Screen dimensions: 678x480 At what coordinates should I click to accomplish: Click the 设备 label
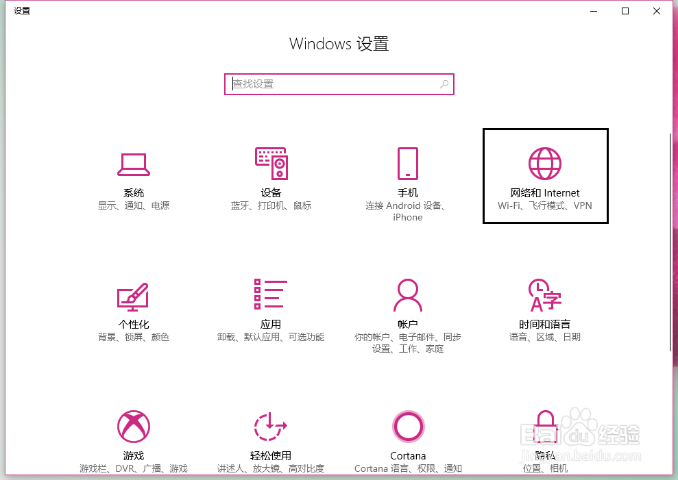click(271, 192)
